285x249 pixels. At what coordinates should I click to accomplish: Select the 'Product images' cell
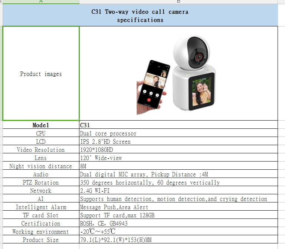tap(41, 74)
